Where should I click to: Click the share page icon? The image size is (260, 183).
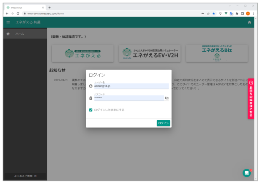(208, 13)
